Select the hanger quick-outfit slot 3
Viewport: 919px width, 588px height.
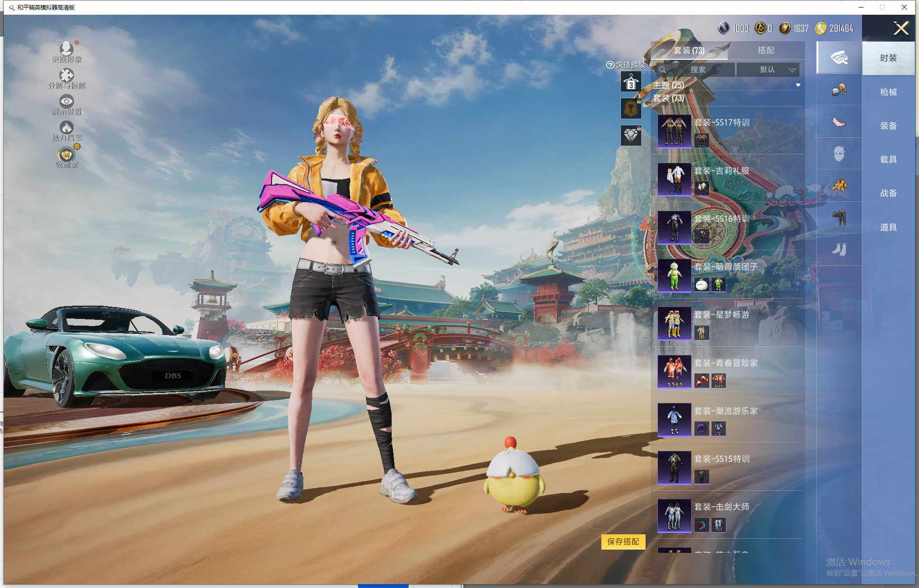[x=631, y=82]
